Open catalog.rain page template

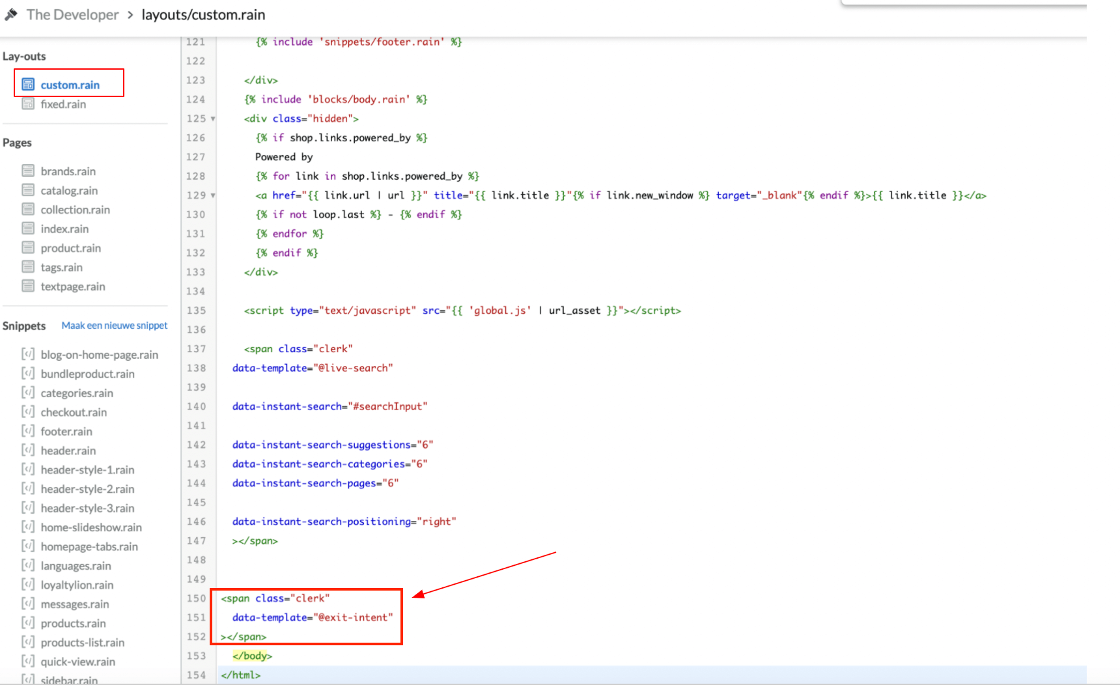coord(69,191)
